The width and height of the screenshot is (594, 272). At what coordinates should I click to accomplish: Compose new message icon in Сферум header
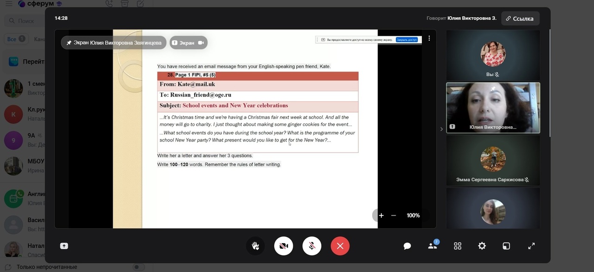pyautogui.click(x=140, y=4)
